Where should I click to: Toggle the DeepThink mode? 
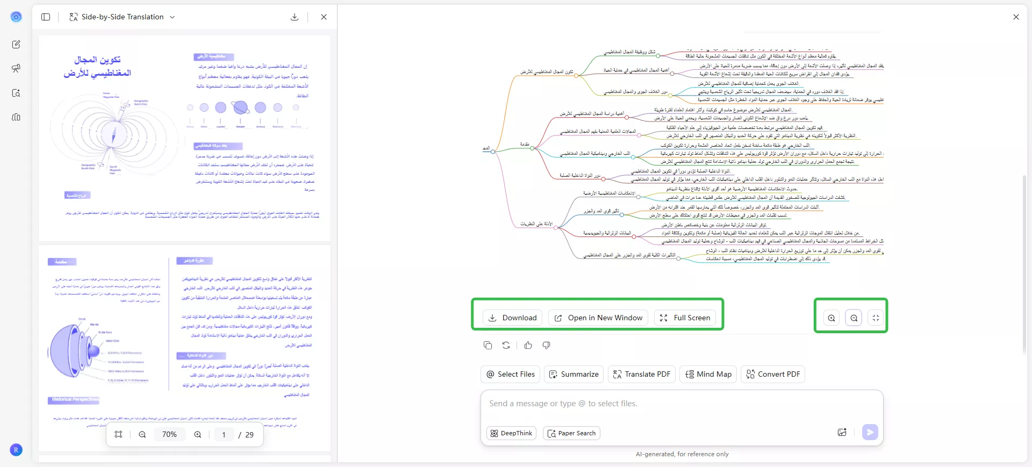(x=511, y=433)
